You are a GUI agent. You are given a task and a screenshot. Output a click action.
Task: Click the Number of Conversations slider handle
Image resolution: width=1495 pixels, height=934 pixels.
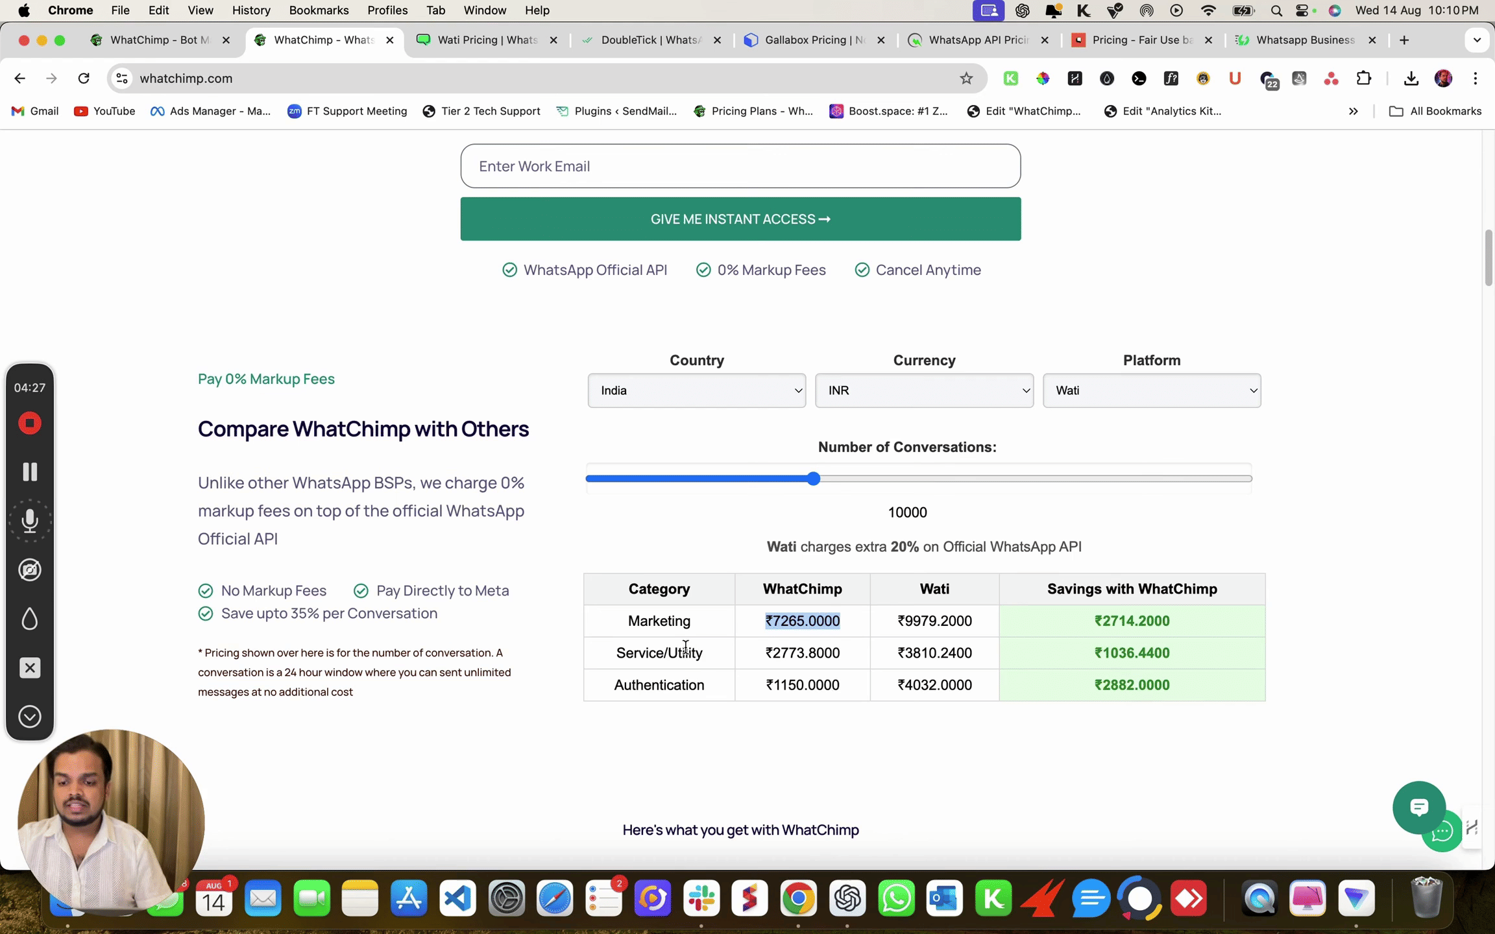(x=814, y=479)
